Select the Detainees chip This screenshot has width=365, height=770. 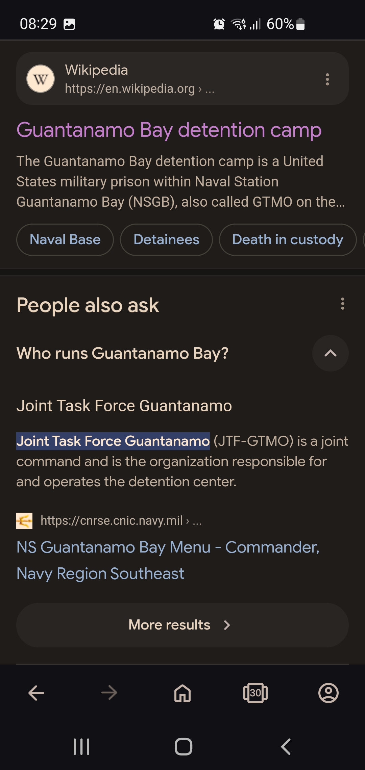166,239
